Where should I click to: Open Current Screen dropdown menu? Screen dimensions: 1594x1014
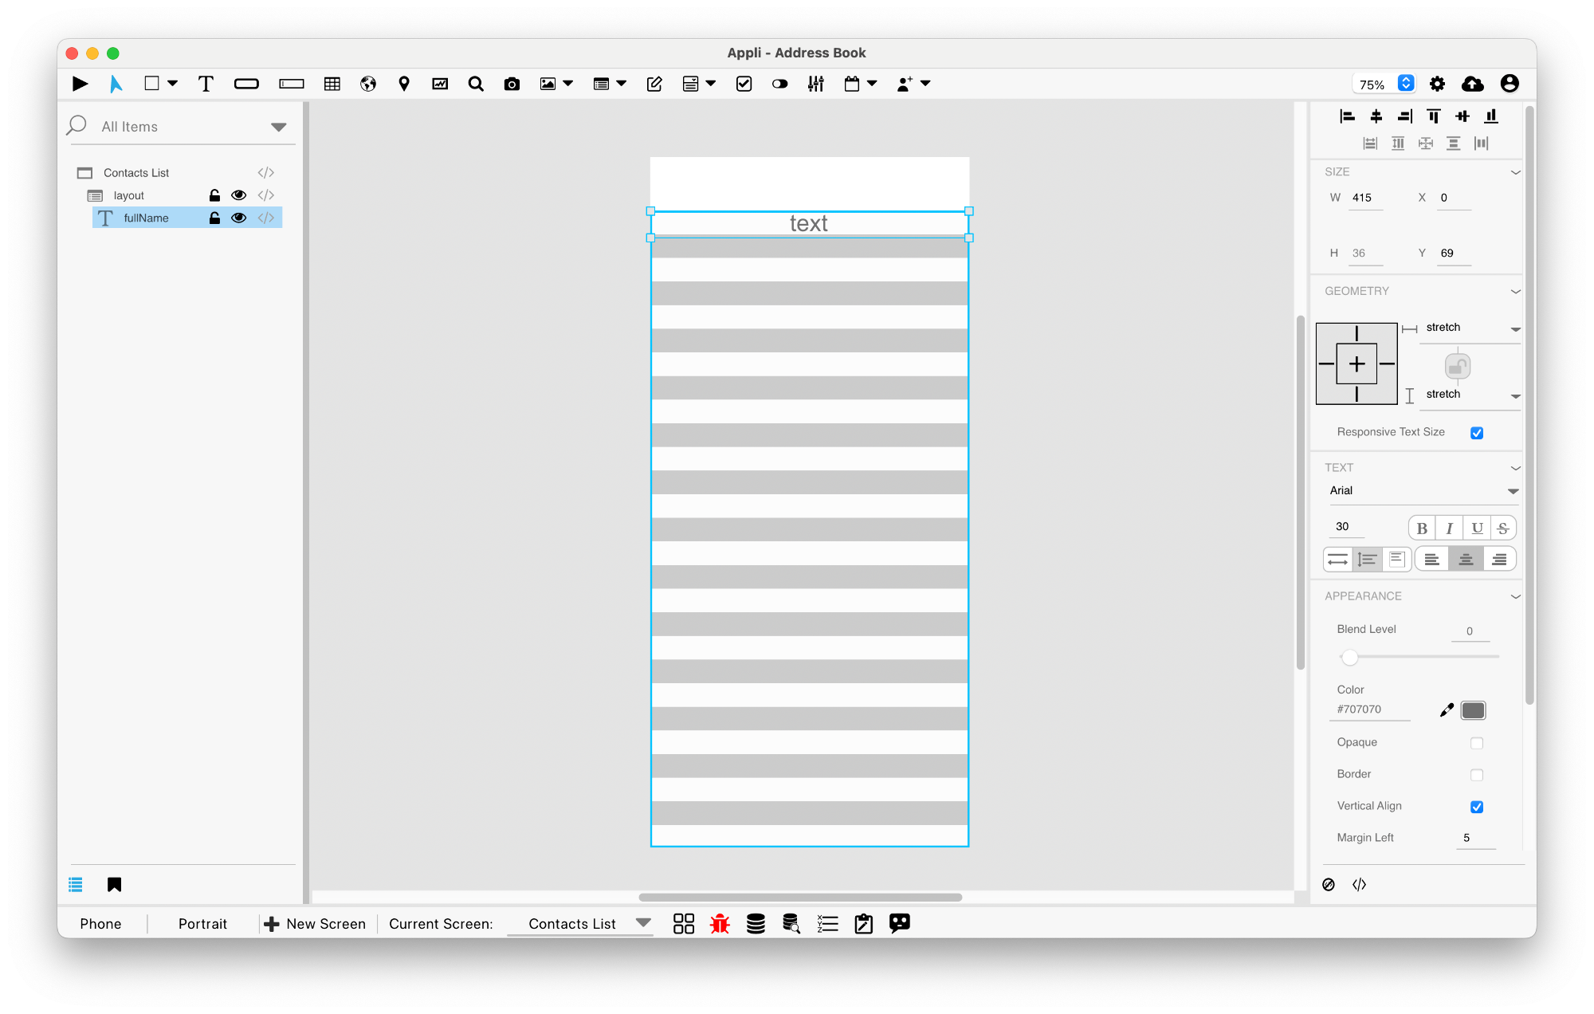(644, 923)
